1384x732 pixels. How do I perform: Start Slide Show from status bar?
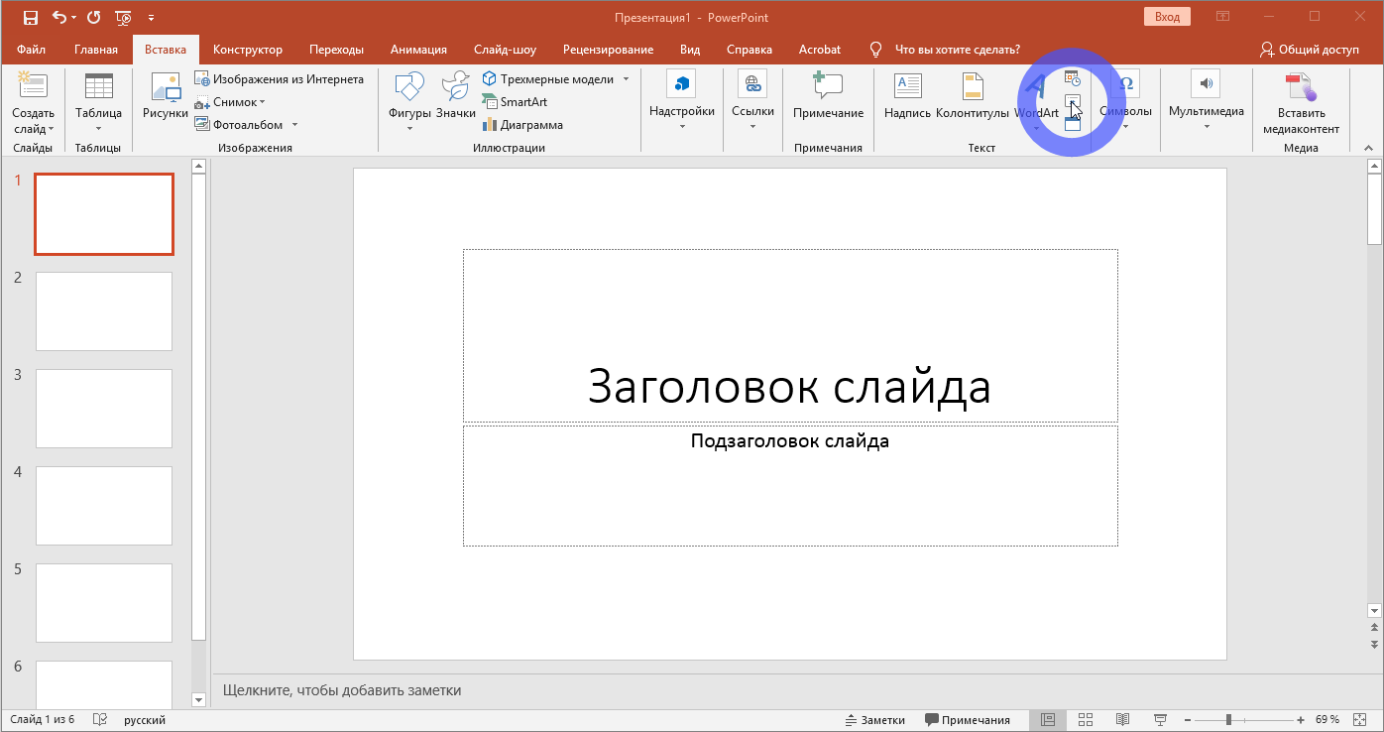pos(1161,720)
